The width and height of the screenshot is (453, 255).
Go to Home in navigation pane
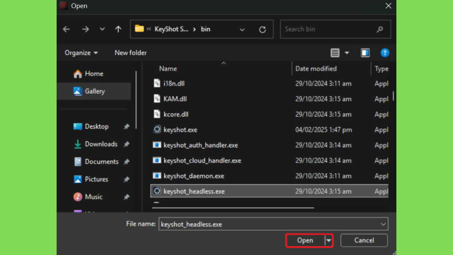(94, 74)
